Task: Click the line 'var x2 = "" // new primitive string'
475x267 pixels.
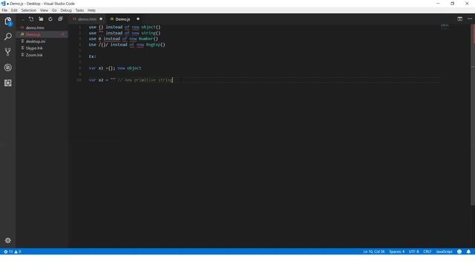Action: pyautogui.click(x=131, y=80)
